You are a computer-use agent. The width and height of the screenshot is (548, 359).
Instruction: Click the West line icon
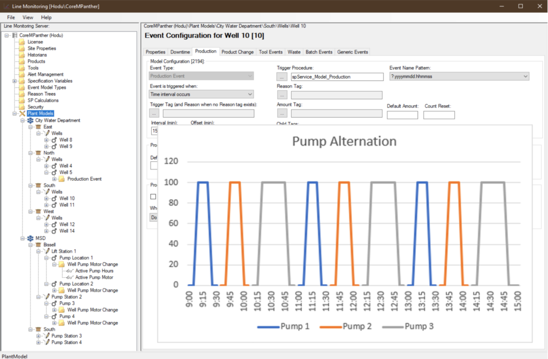(x=39, y=212)
